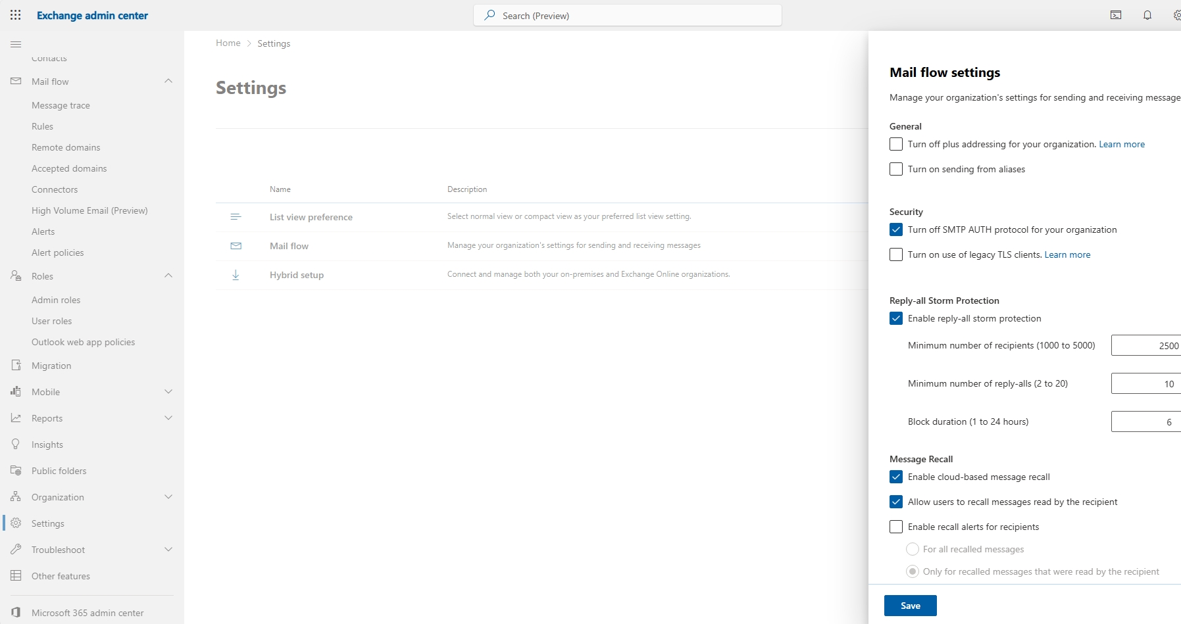Click the Roles people icon in sidebar
The height and width of the screenshot is (624, 1181).
(x=16, y=276)
